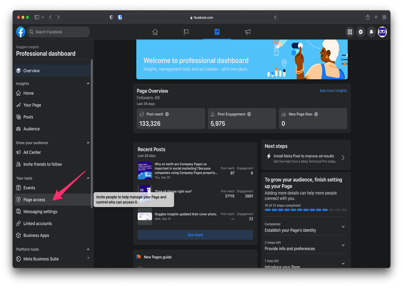
Task: Open the See more insights link
Action: (333, 91)
